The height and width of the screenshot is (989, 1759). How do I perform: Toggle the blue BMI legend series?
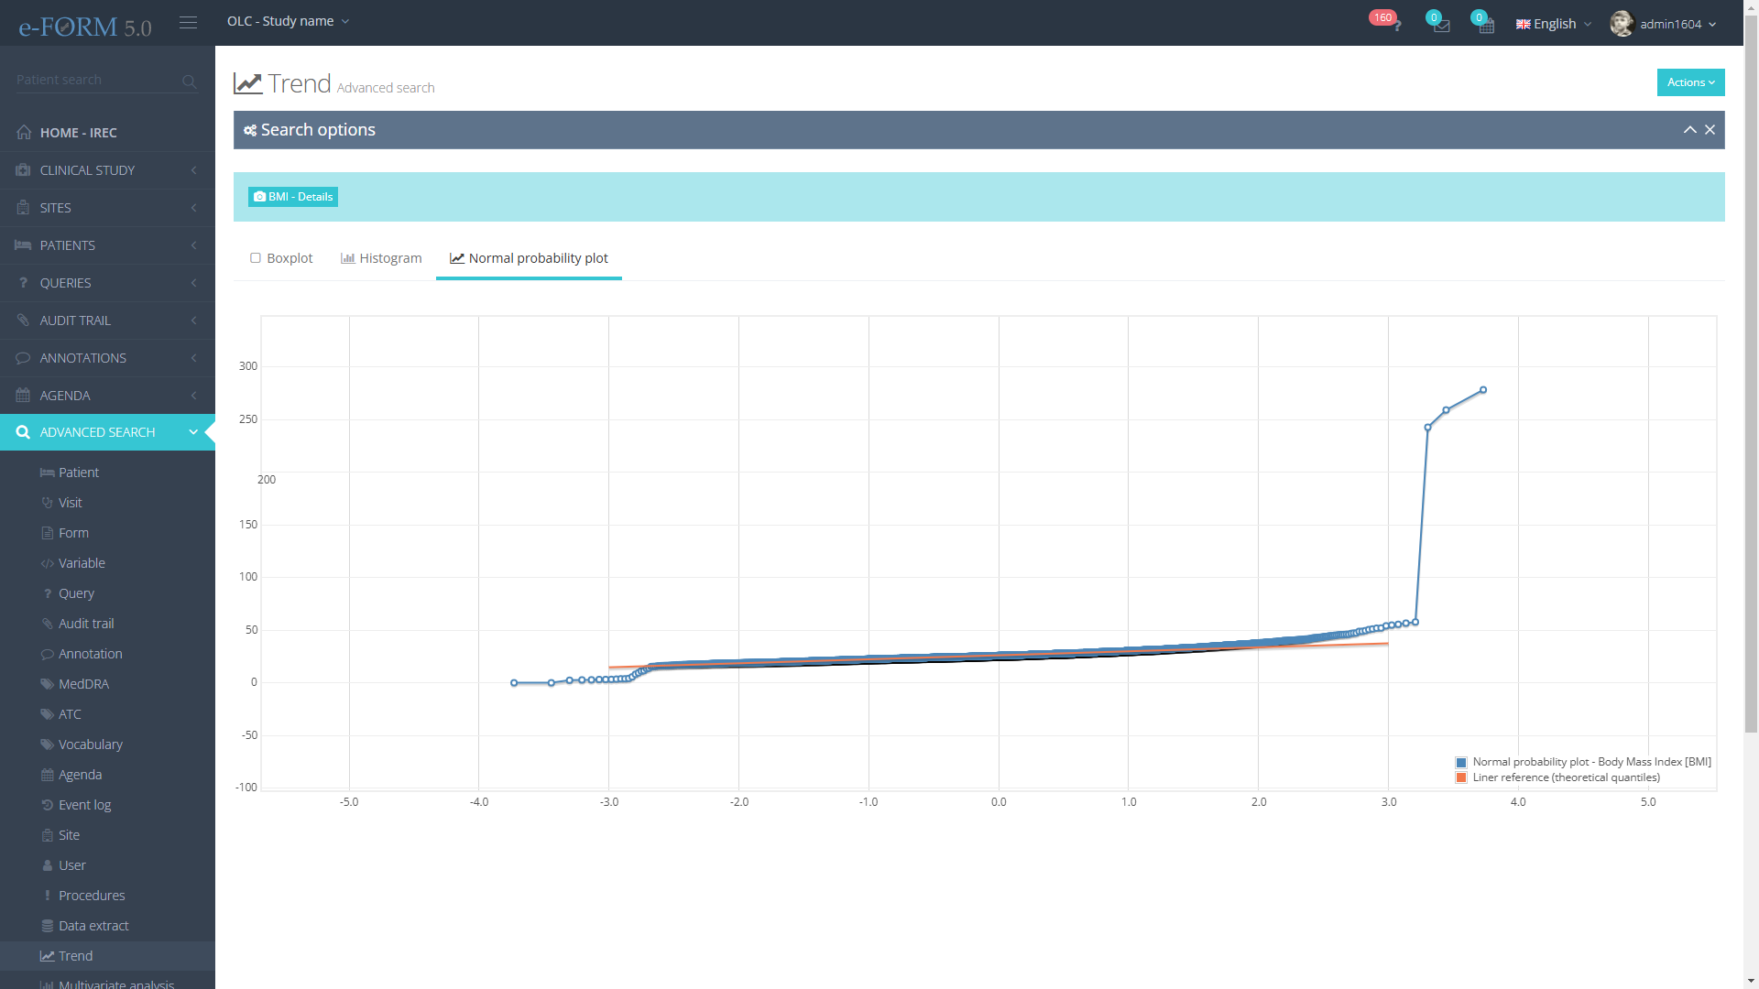1461,762
